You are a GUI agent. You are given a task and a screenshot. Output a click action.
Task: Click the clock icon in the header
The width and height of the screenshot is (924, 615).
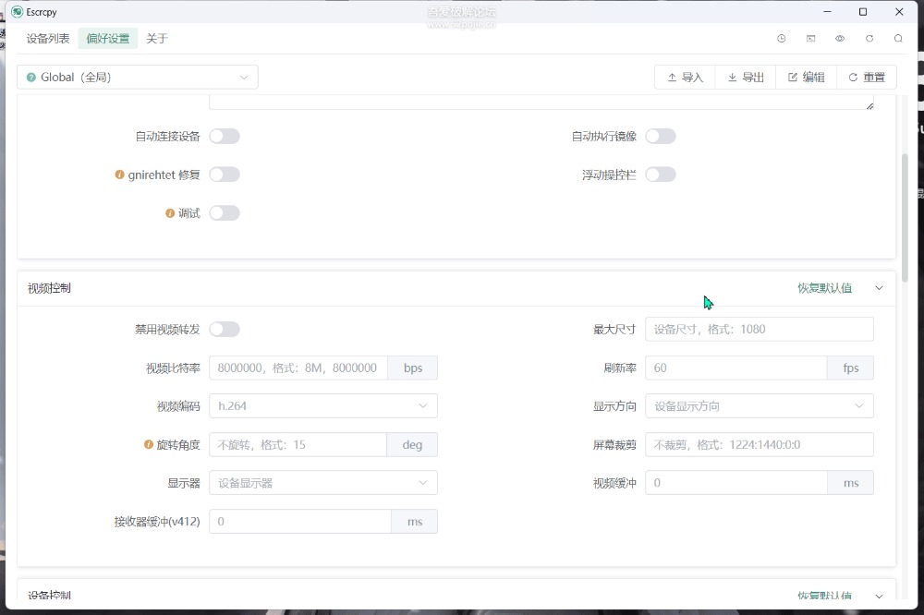pyautogui.click(x=782, y=39)
